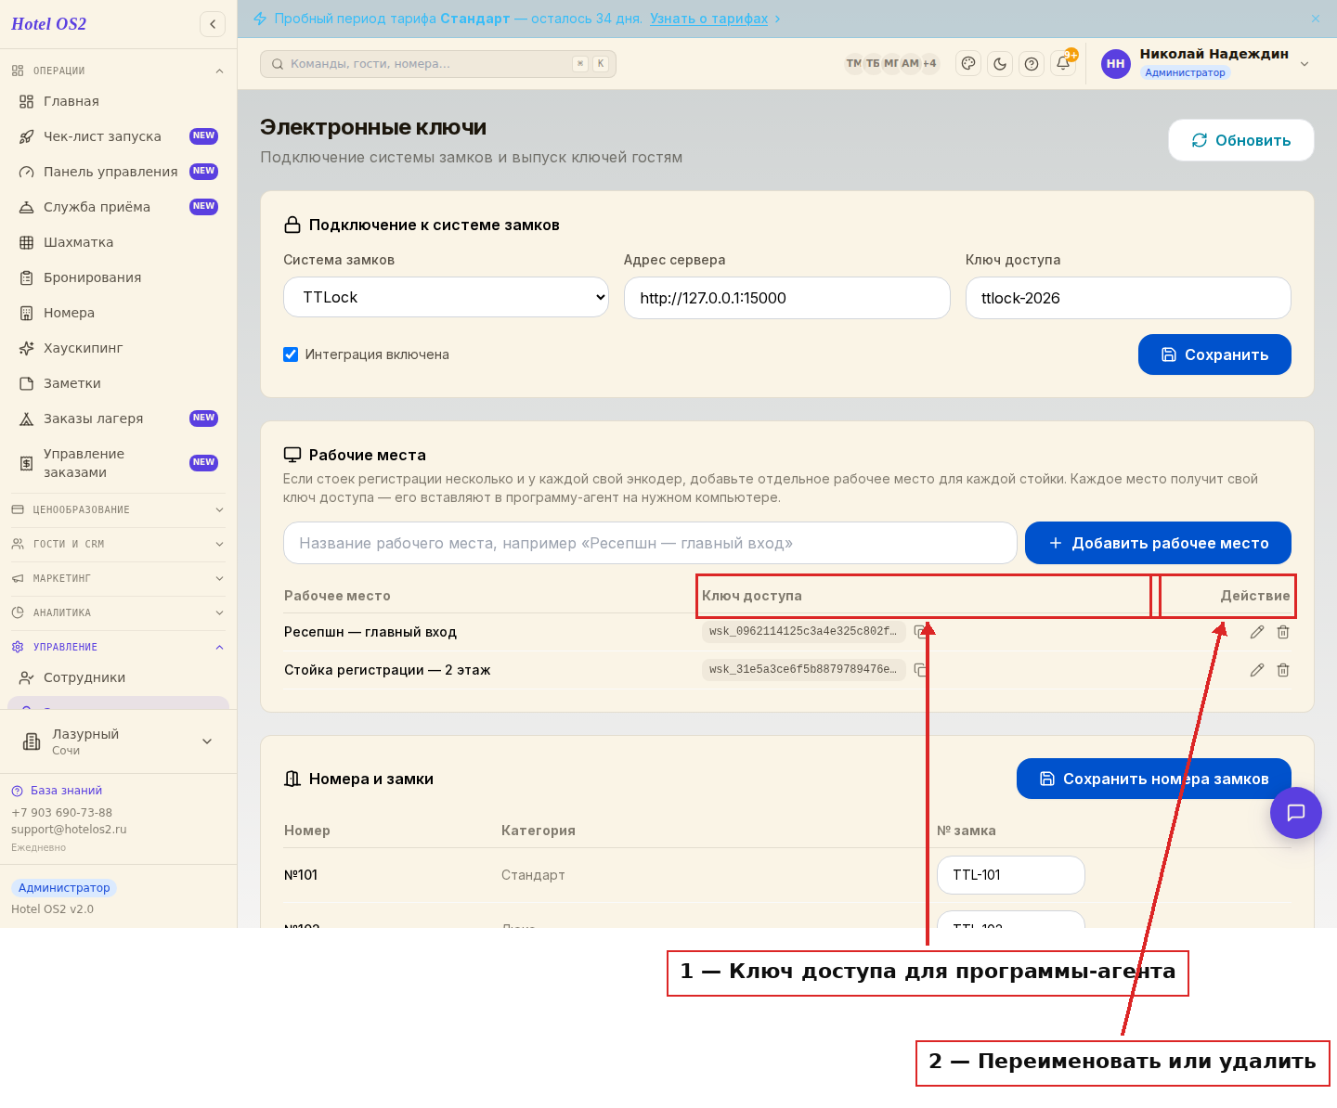The image size is (1337, 1108).
Task: Click the НН user avatar
Action: (1116, 64)
